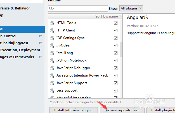Open the Sort by name dropdown
This screenshot has width=175, height=113.
(x=108, y=16)
